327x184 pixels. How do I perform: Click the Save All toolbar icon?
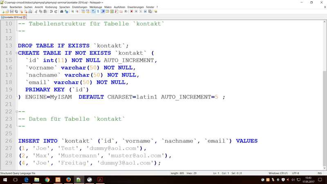click(x=16, y=11)
